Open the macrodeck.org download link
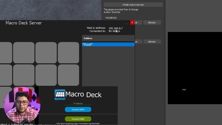The height and width of the screenshot is (125, 222). 87,124
